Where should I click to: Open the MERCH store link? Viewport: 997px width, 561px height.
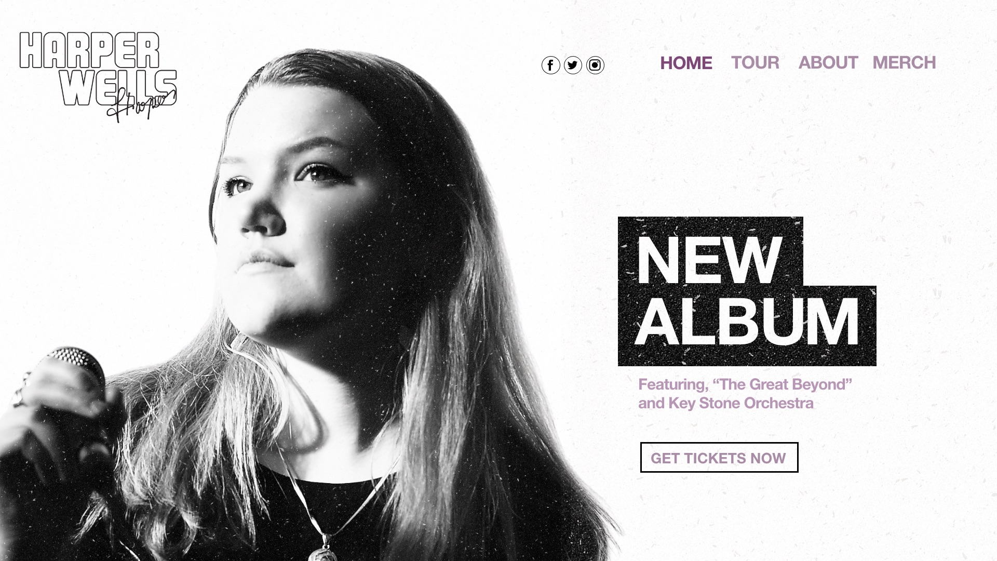904,62
